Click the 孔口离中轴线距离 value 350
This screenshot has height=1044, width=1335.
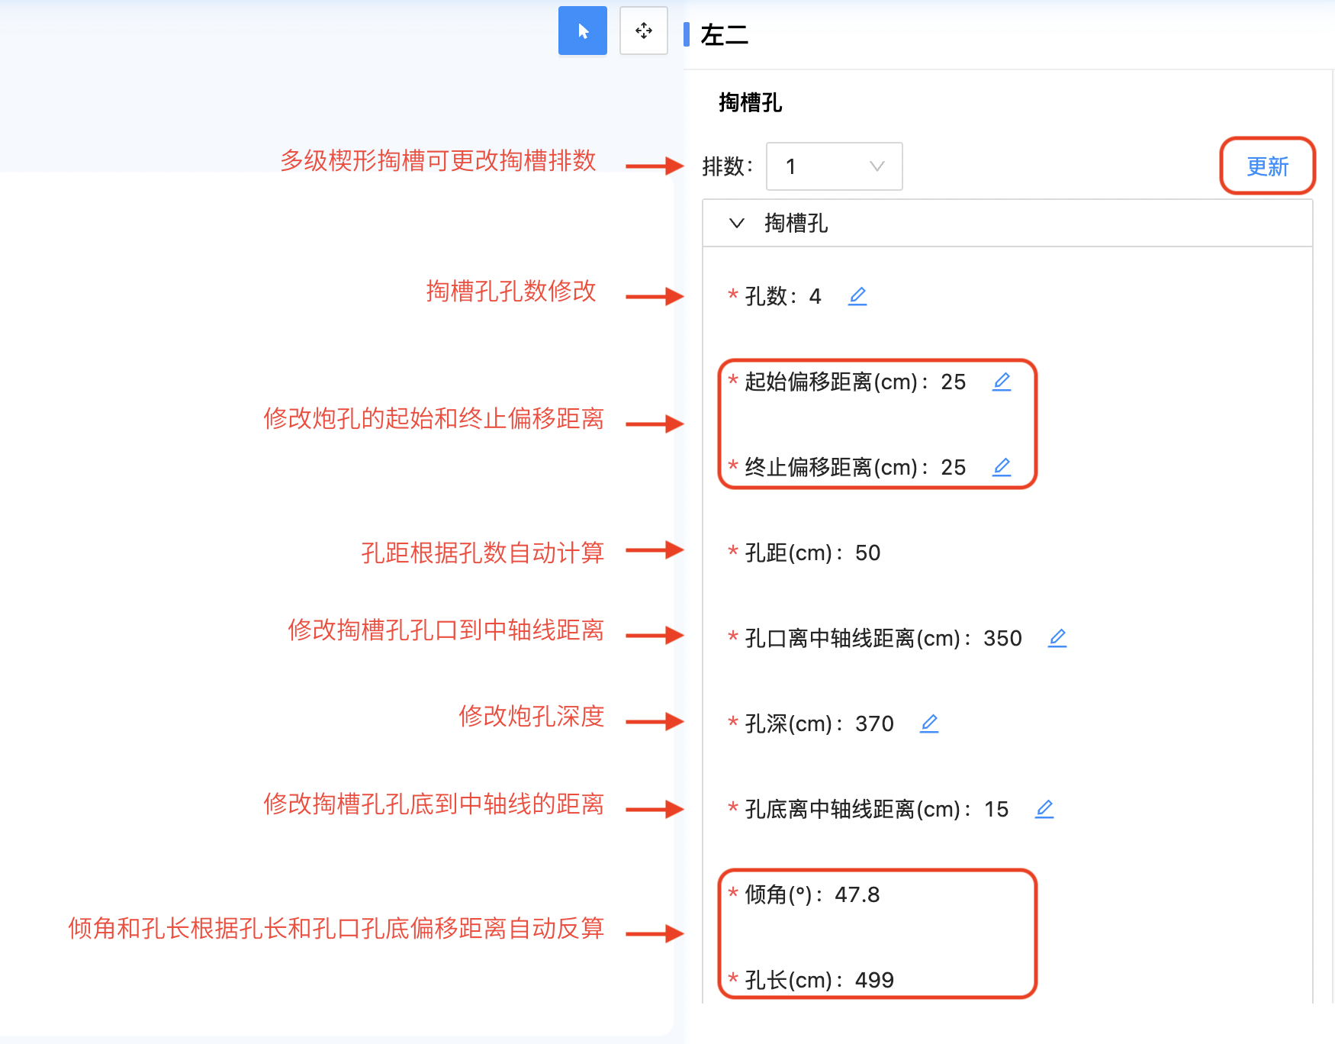[1002, 638]
